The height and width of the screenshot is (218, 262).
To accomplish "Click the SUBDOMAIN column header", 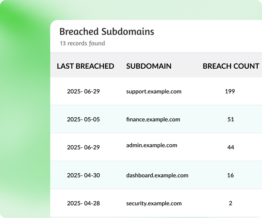I will point(149,66).
